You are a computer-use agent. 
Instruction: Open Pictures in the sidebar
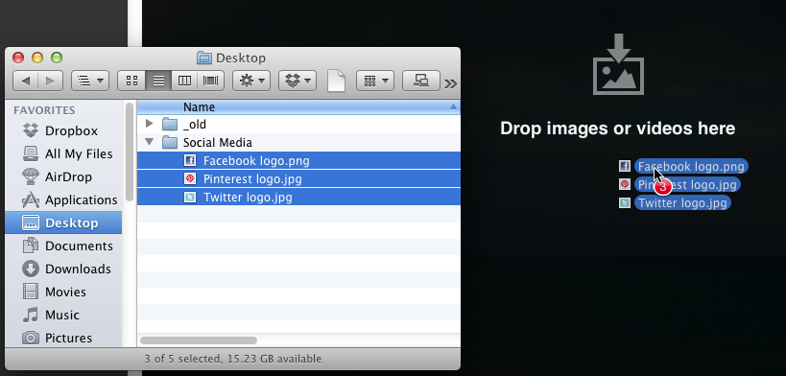63,338
